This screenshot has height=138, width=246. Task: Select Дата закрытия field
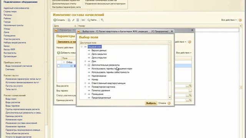point(99,54)
